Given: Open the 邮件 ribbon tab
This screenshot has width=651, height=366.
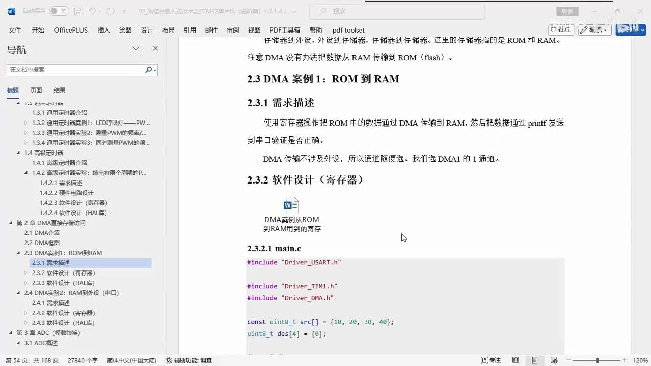Looking at the screenshot, I should coord(211,30).
